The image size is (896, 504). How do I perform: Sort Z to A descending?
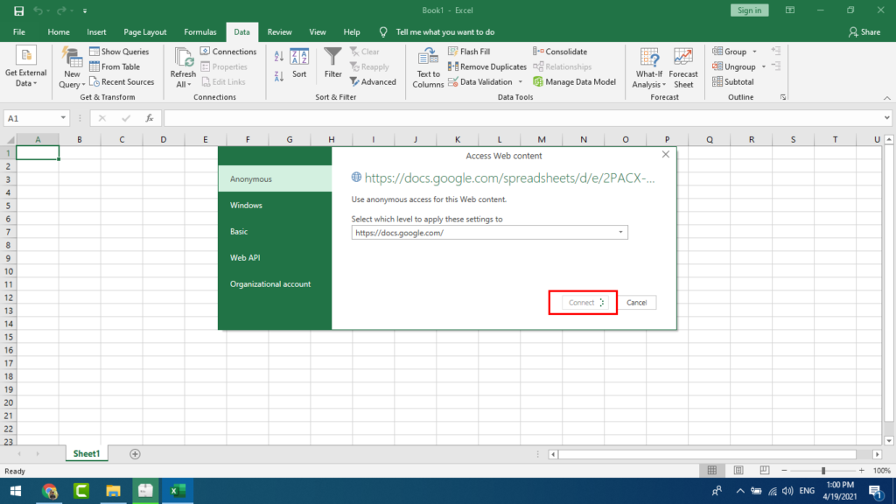pos(279,76)
